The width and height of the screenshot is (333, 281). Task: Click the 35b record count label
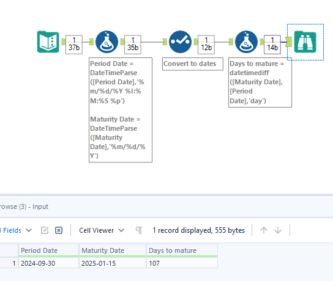point(133,45)
